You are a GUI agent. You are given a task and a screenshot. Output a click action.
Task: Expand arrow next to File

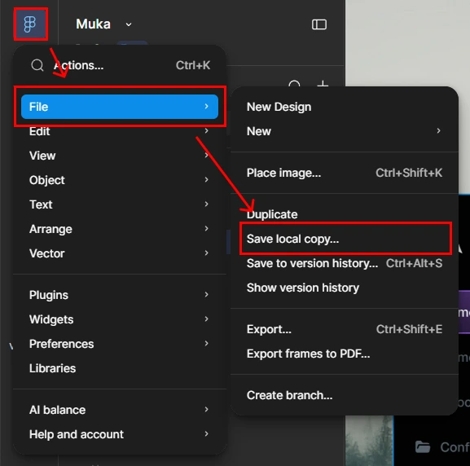click(x=207, y=107)
